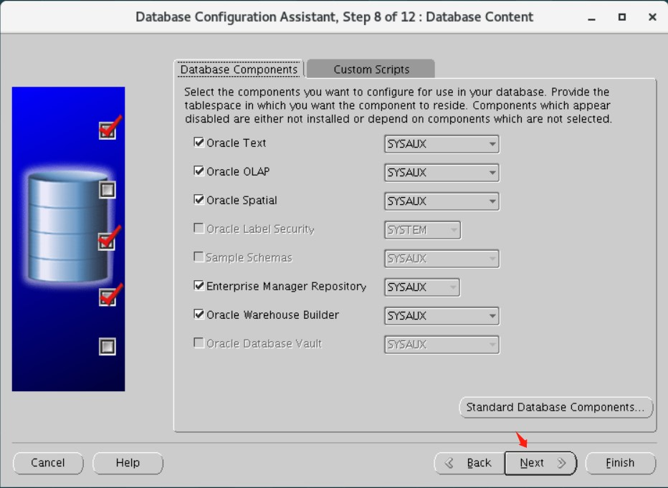Open Oracle Database Vault tablespace dropdown
This screenshot has width=668, height=488.
pos(442,344)
